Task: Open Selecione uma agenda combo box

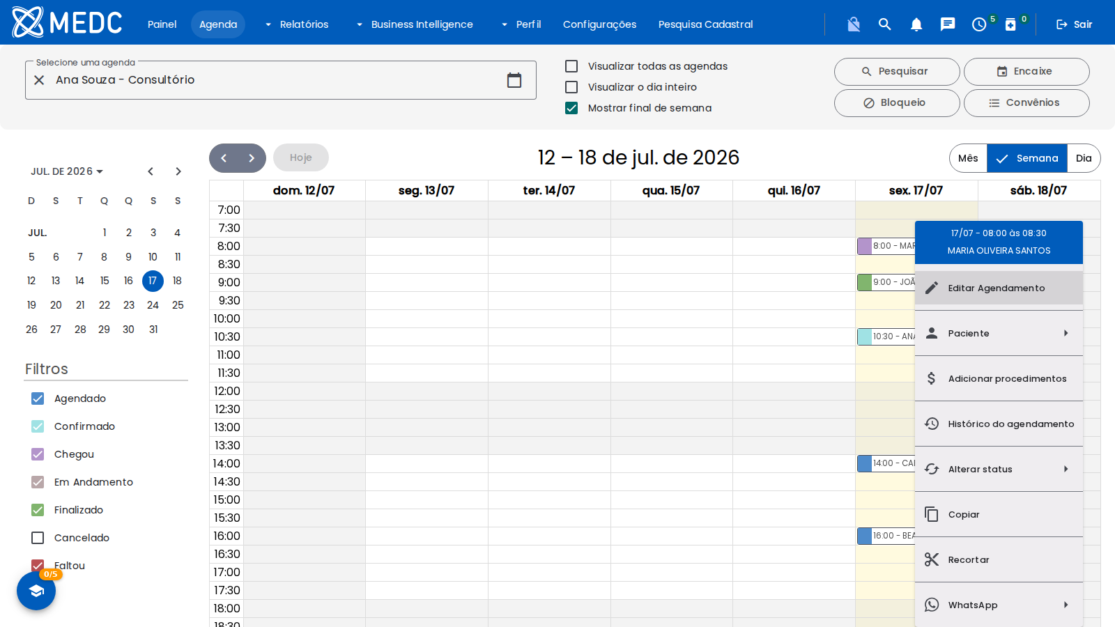Action: click(x=281, y=80)
